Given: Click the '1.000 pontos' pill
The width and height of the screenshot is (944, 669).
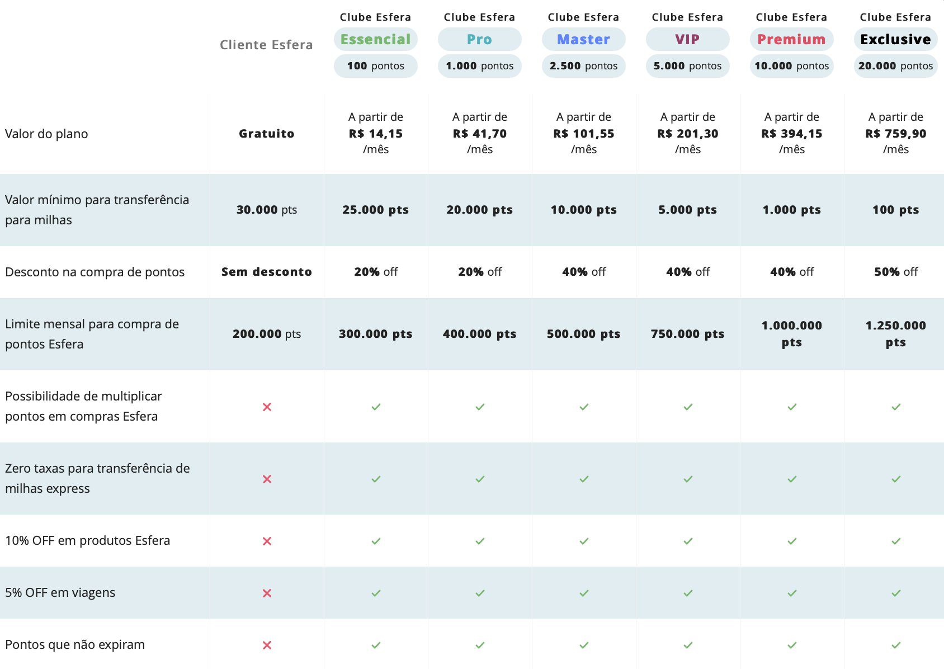Looking at the screenshot, I should pyautogui.click(x=480, y=66).
